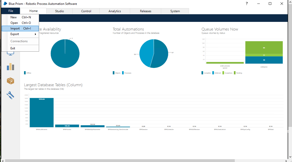Switch to the Studio tab
The height and width of the screenshot is (162, 292).
59,11
